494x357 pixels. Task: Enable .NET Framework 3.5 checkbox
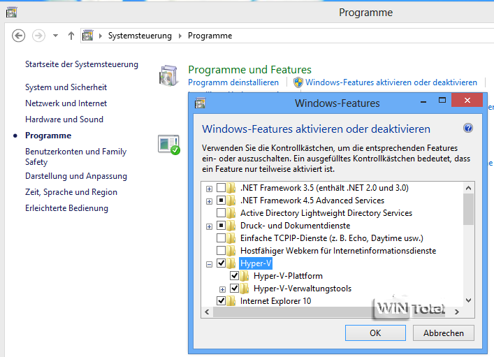pos(221,188)
